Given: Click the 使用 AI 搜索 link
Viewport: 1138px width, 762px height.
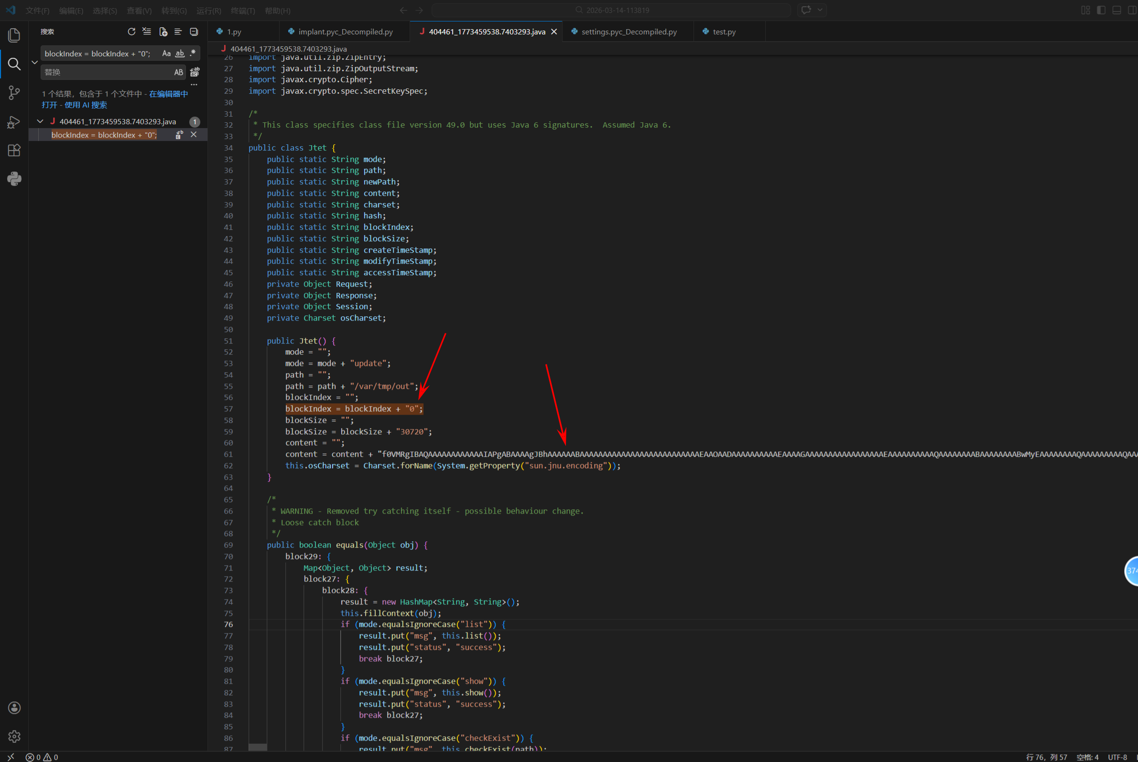Looking at the screenshot, I should click(86, 105).
